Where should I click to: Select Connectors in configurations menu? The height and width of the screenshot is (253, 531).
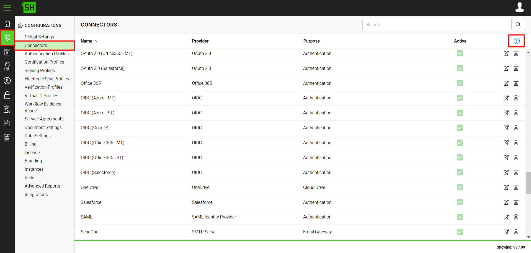[36, 45]
